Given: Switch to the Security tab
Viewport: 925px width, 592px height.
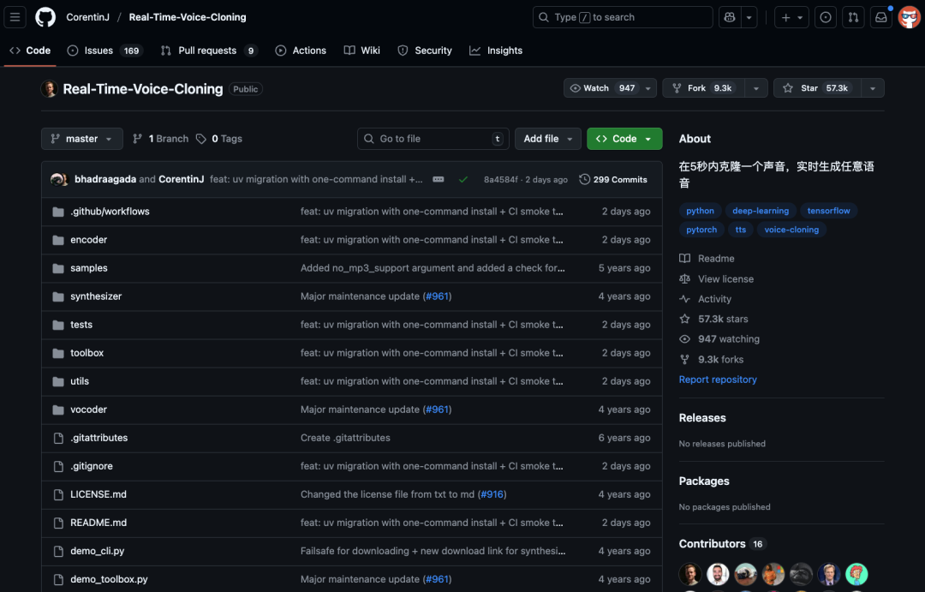Looking at the screenshot, I should [425, 51].
